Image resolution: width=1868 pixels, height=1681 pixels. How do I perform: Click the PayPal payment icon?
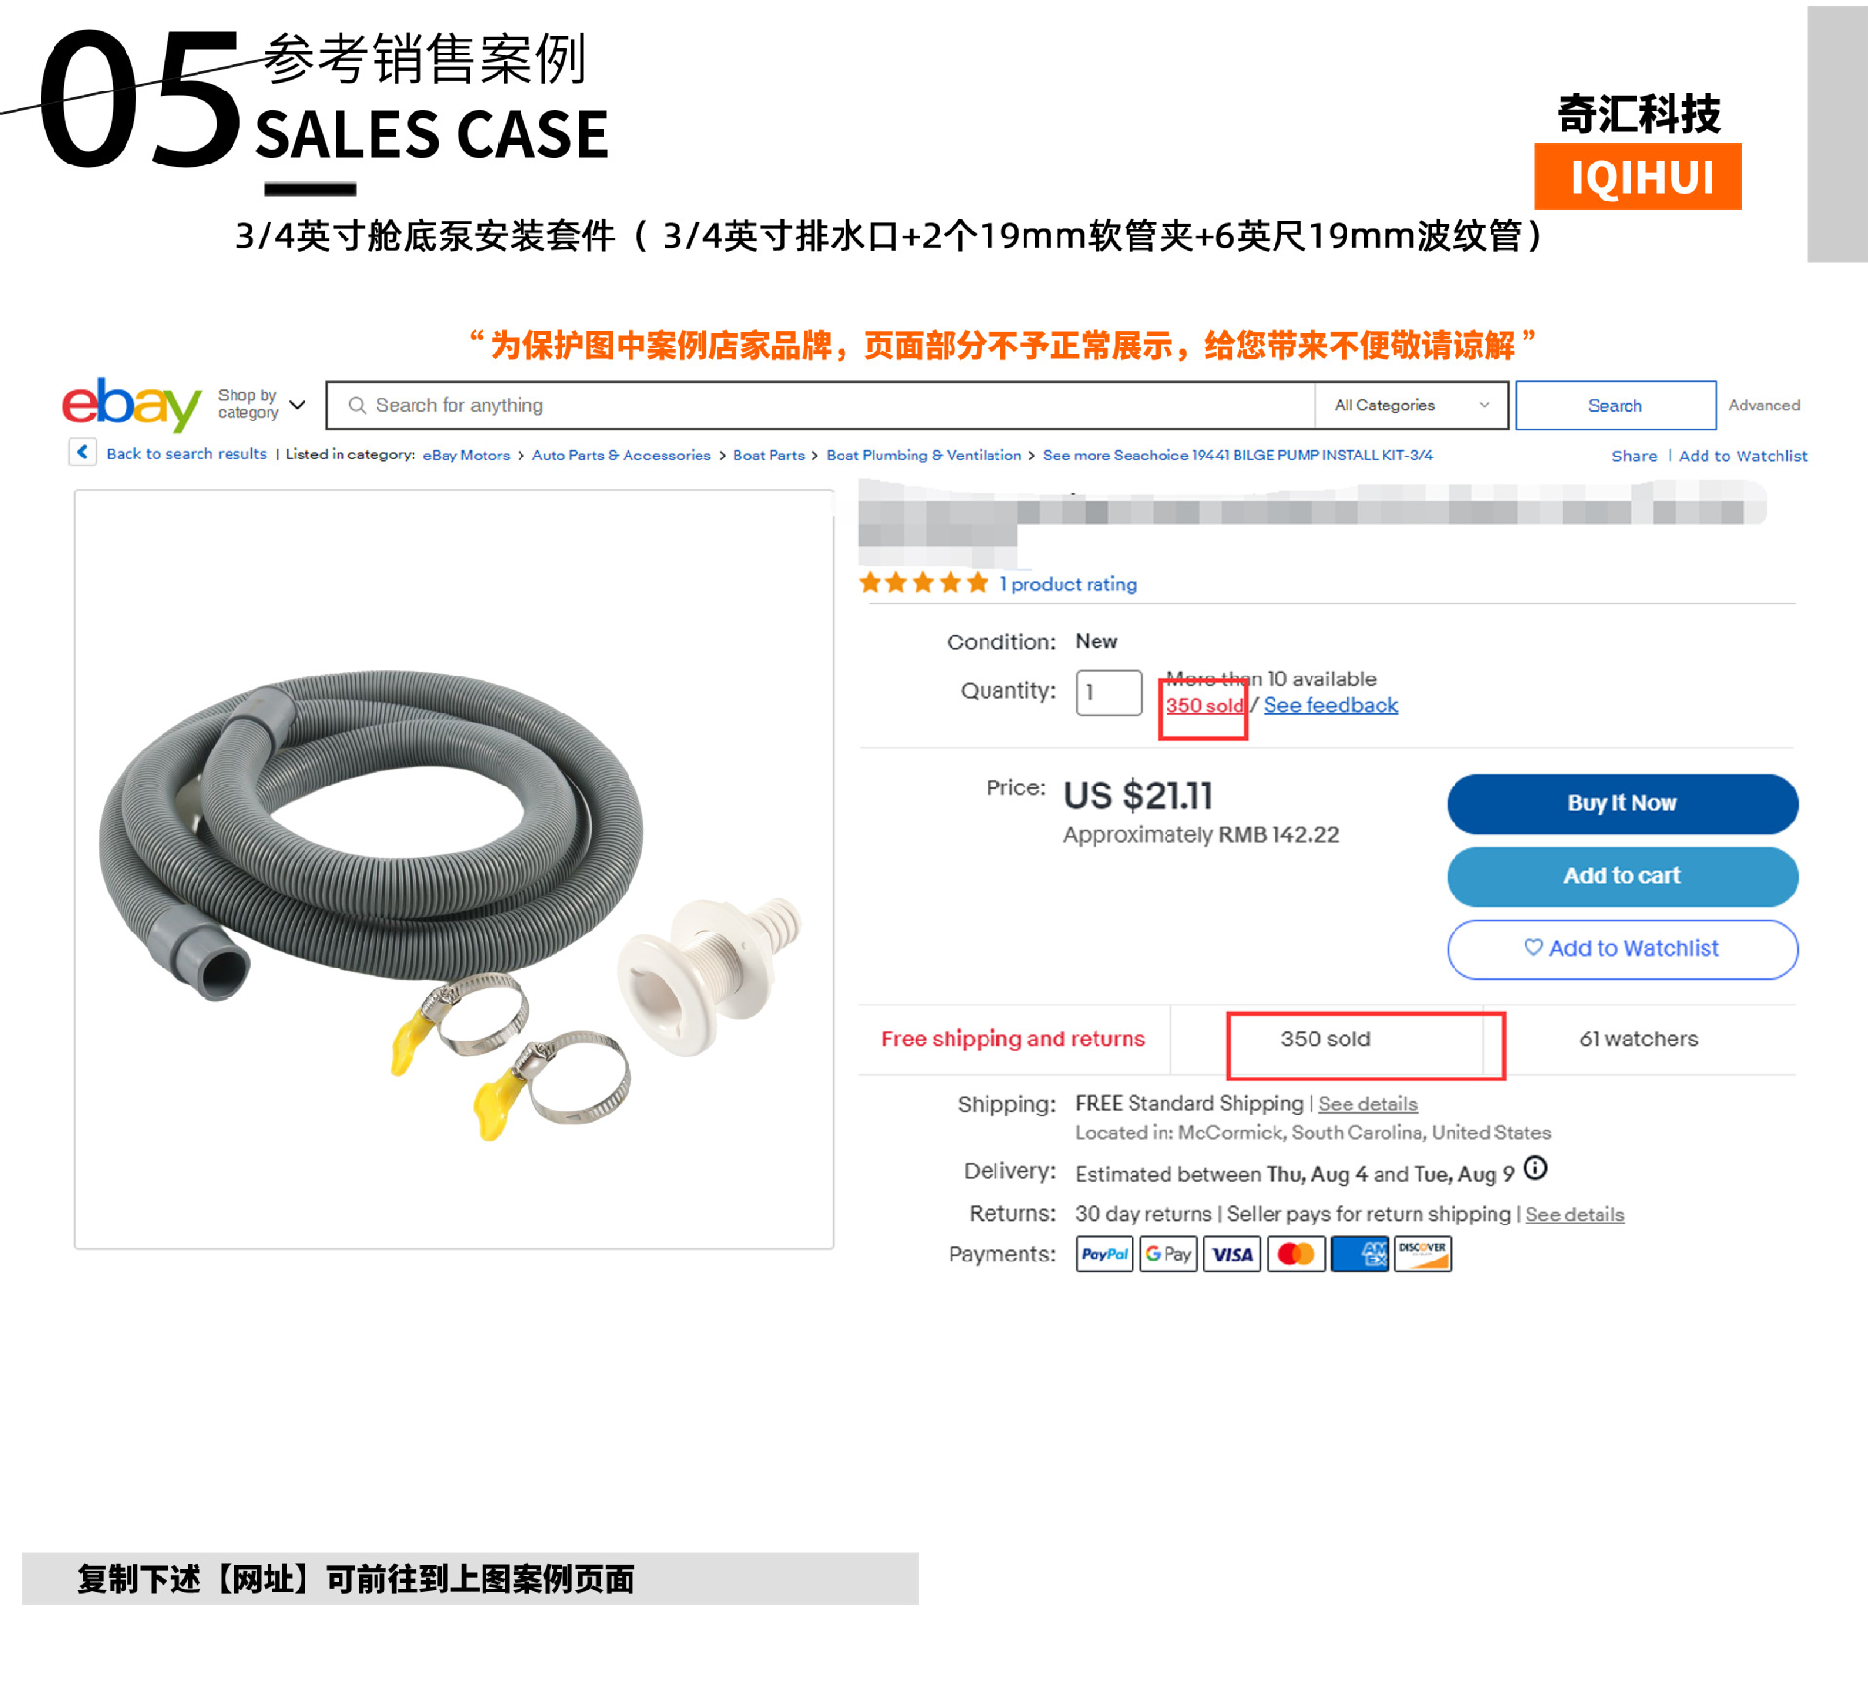click(1104, 1254)
